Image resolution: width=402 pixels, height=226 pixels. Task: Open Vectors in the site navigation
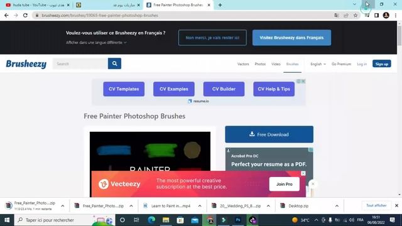point(243,64)
